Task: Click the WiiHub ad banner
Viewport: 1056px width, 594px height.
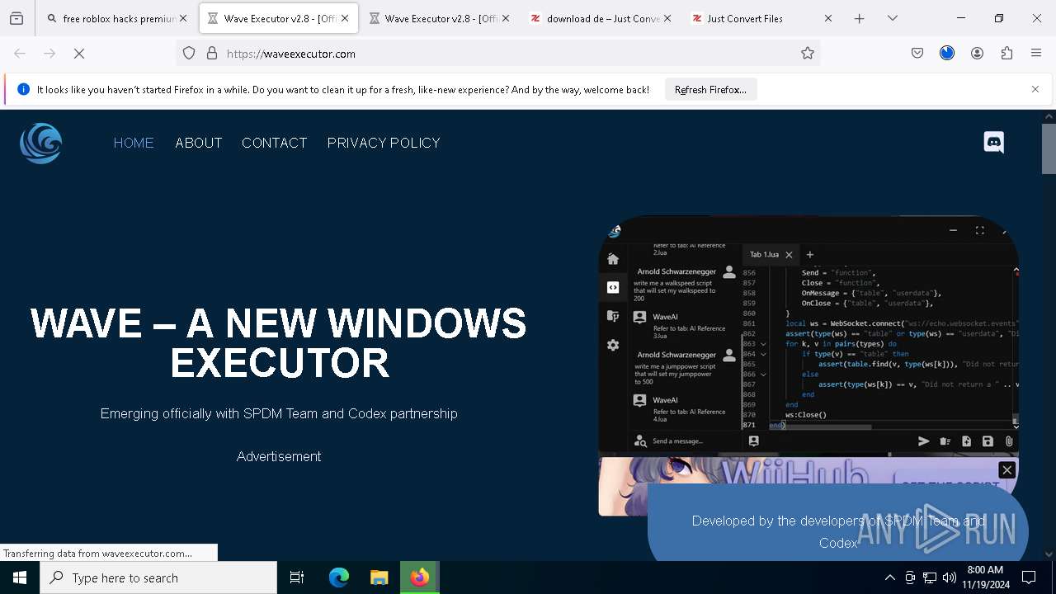Action: click(x=808, y=487)
